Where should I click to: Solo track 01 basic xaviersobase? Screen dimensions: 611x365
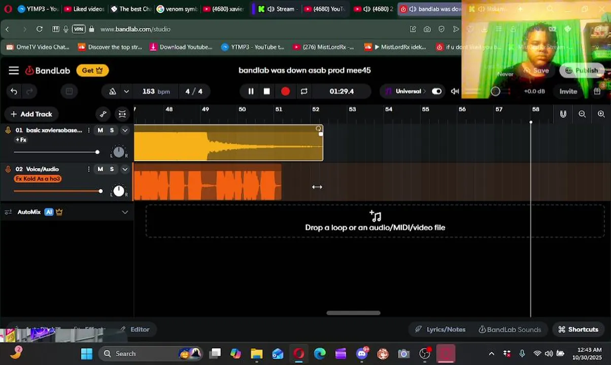coord(112,130)
